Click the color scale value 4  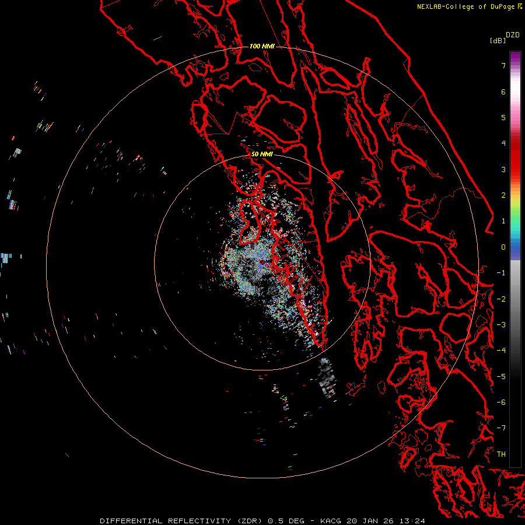[503, 143]
